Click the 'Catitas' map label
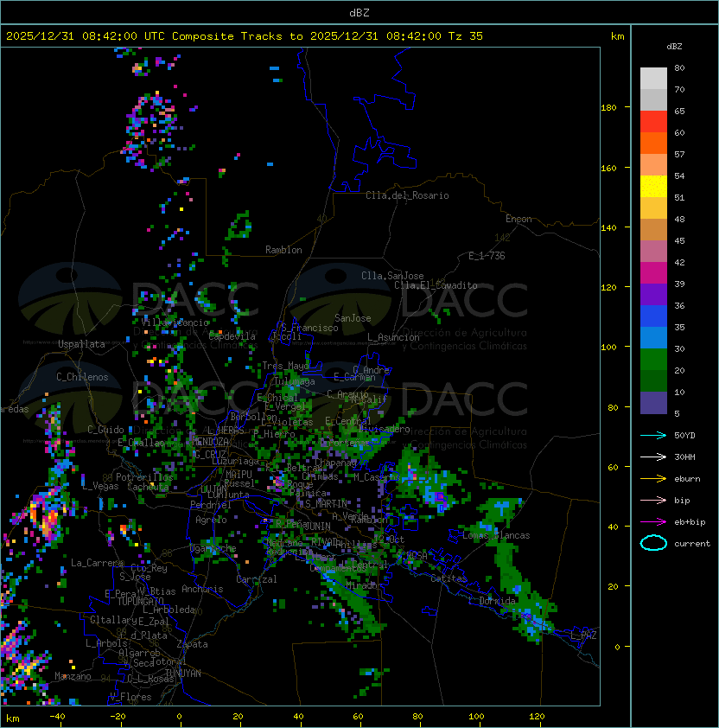Image resolution: width=719 pixels, height=728 pixels. (x=449, y=578)
